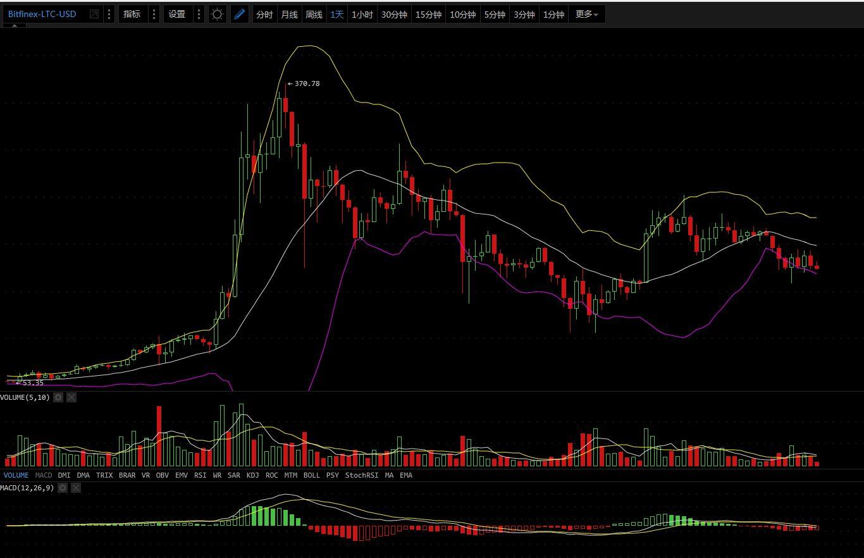Open the three-dot menu beside 设置
Viewport: 864px width, 558px height.
[x=199, y=14]
